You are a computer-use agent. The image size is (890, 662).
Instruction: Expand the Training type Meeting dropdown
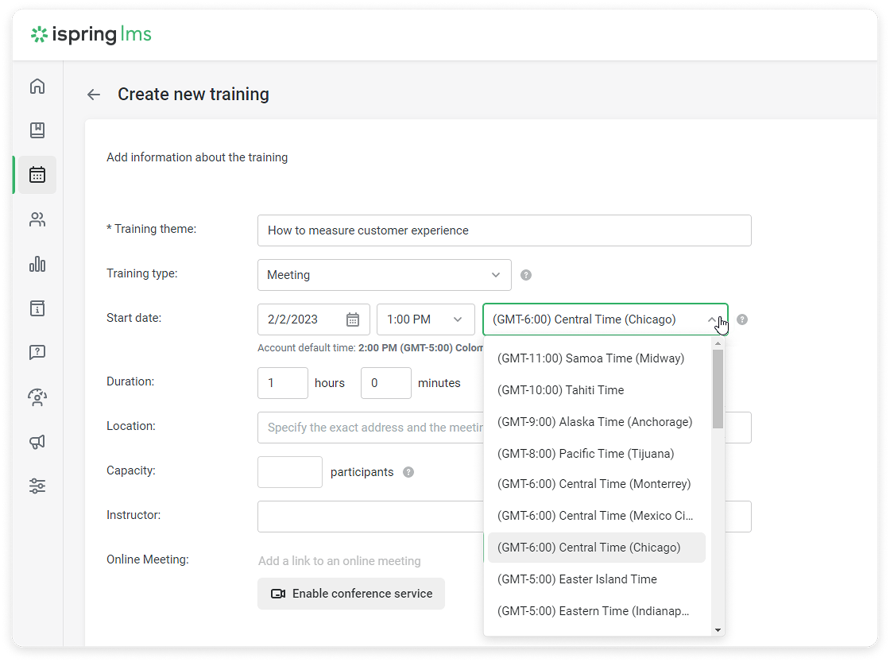pyautogui.click(x=384, y=275)
